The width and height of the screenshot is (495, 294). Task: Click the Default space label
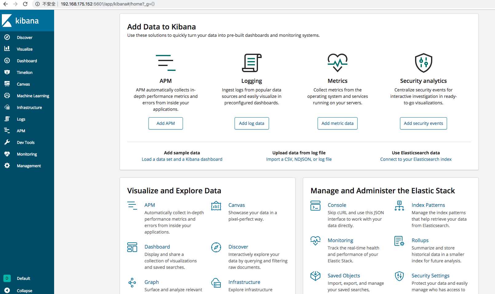[x=23, y=278]
